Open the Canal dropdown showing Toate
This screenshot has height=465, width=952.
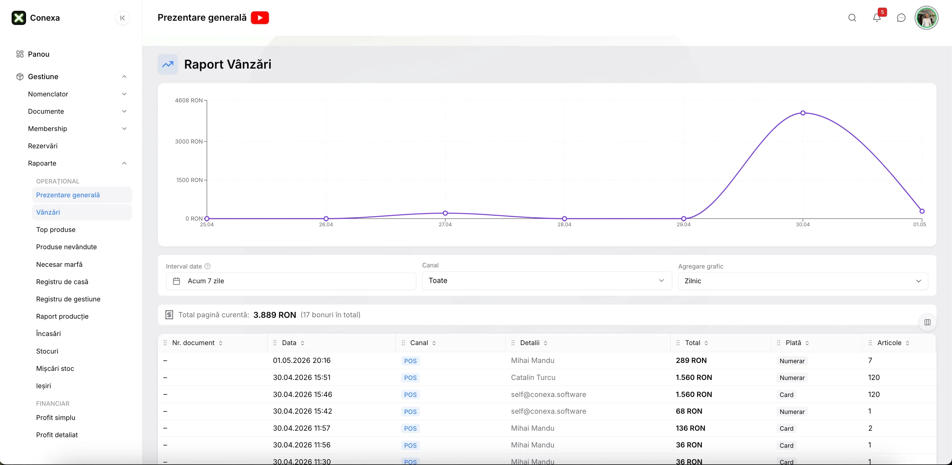(x=547, y=280)
